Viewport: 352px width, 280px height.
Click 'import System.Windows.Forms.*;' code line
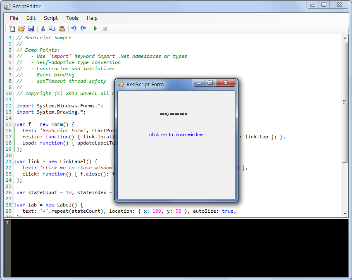pyautogui.click(x=60, y=106)
